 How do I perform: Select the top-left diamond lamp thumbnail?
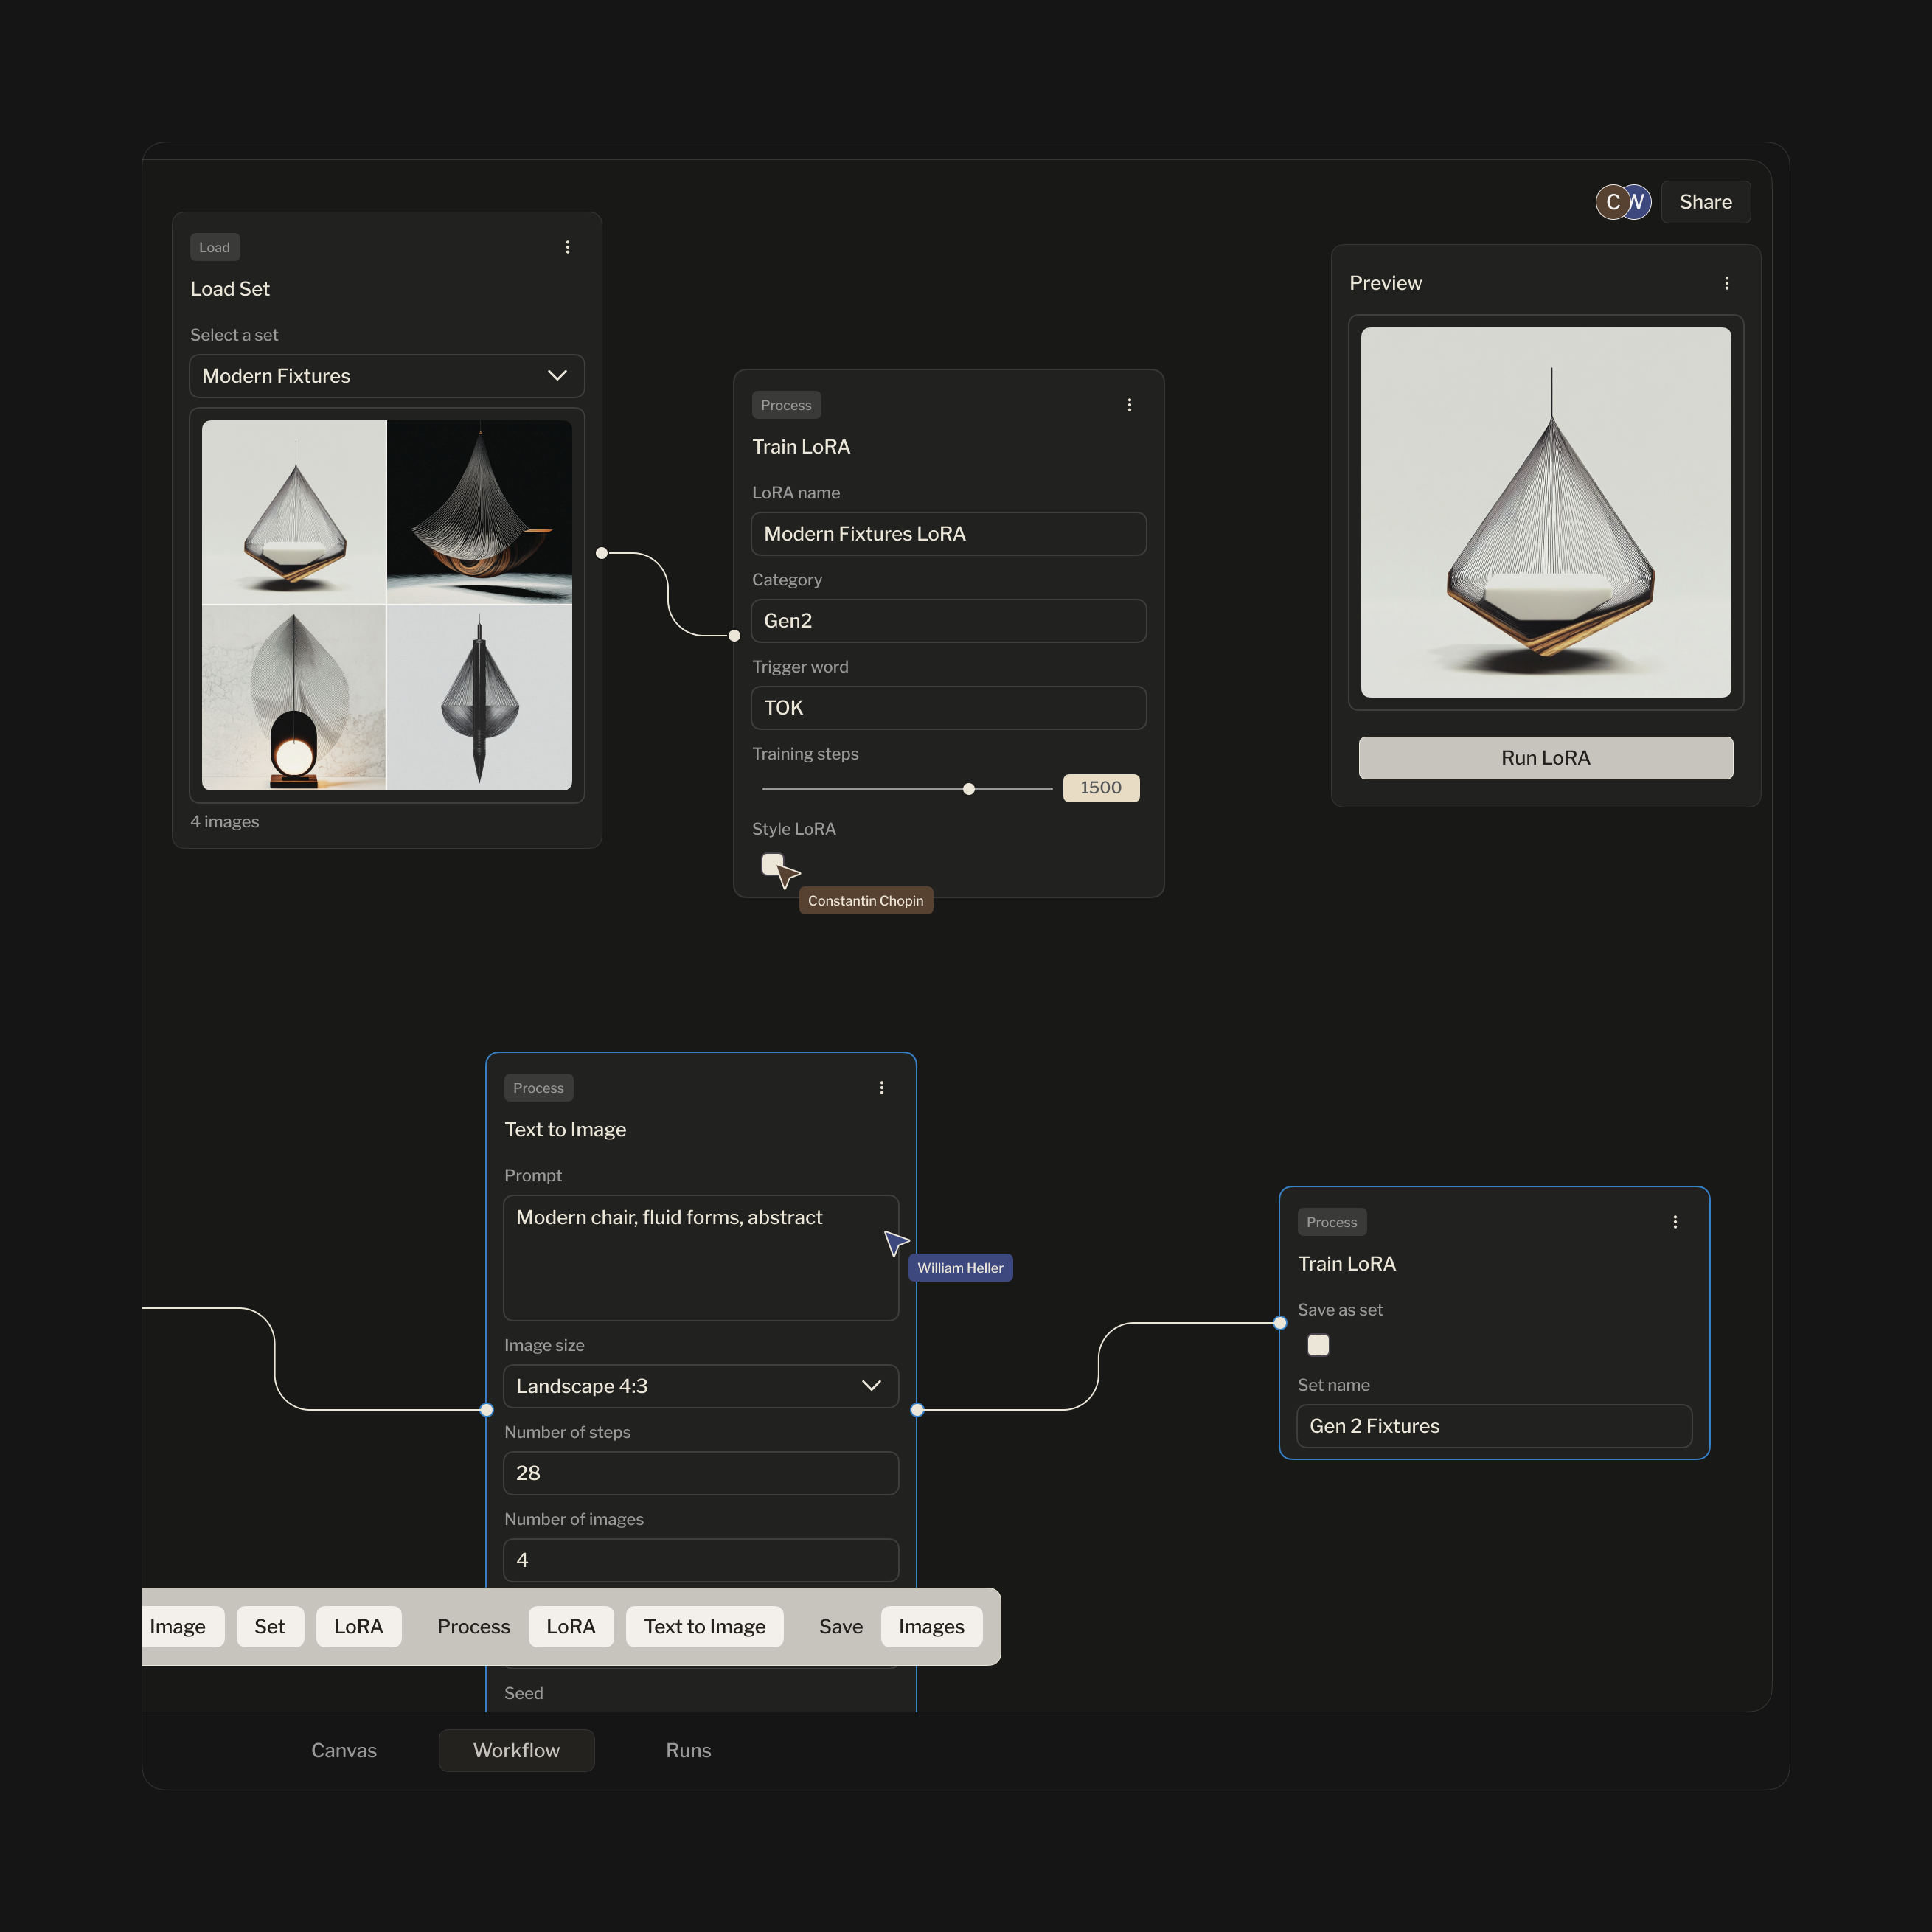click(294, 512)
